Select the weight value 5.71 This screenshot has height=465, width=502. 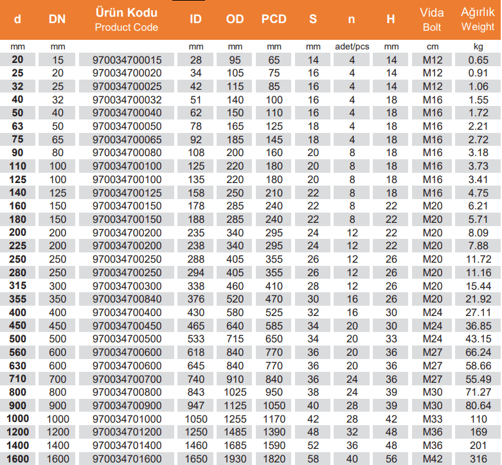(478, 220)
